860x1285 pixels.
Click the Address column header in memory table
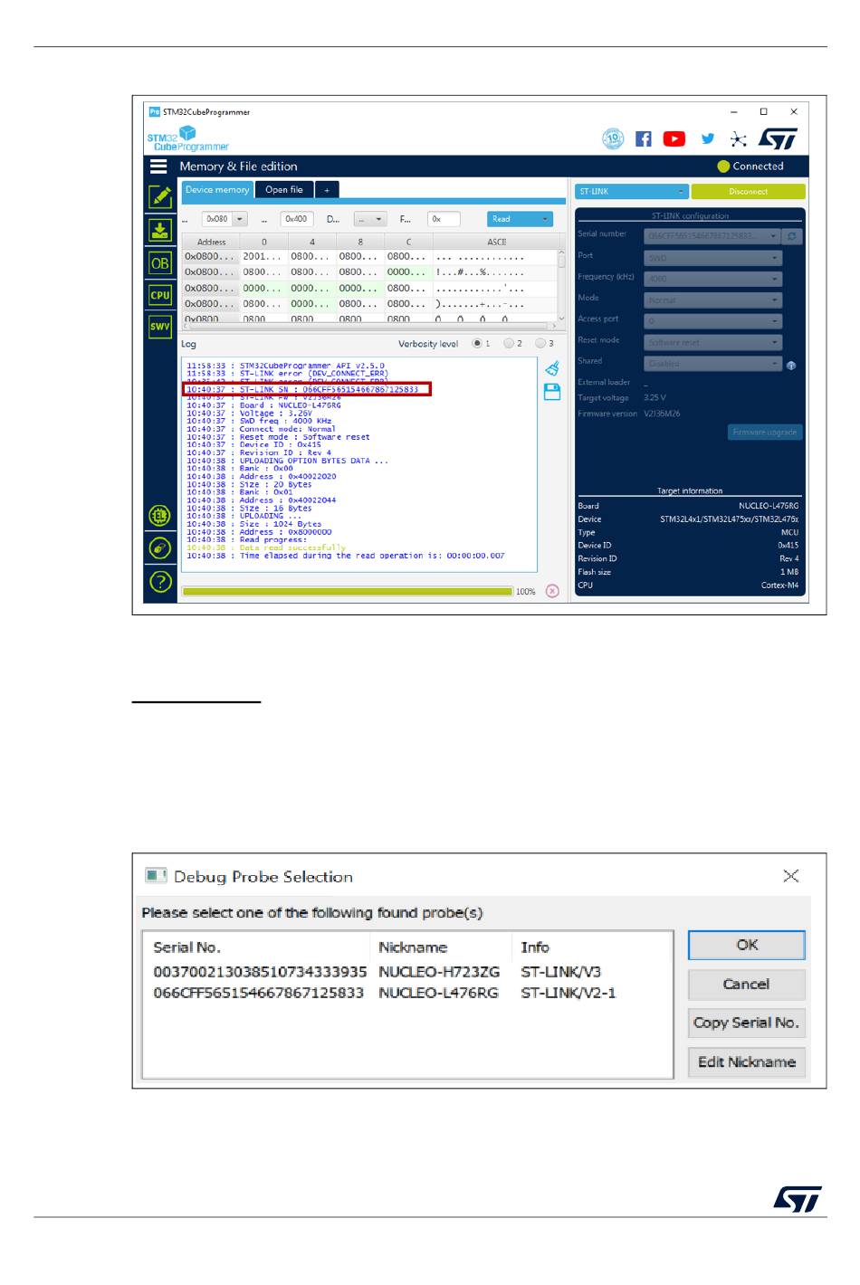(211, 242)
